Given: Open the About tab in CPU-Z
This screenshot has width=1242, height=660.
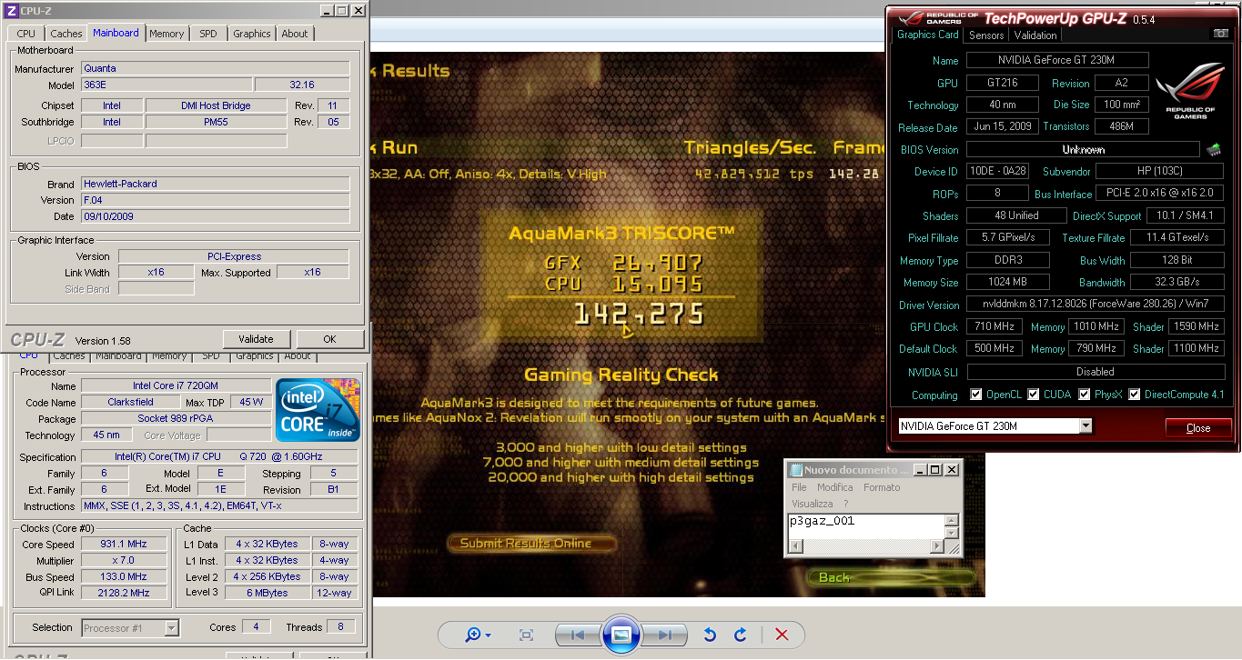Looking at the screenshot, I should click(295, 34).
